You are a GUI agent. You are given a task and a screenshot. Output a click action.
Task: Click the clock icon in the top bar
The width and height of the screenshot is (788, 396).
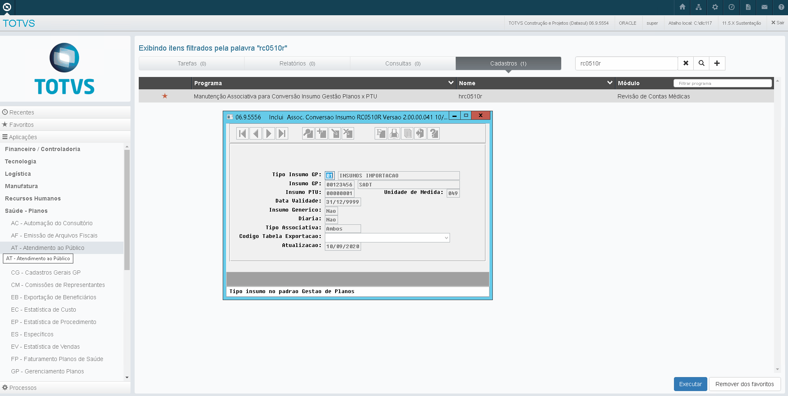click(x=732, y=7)
